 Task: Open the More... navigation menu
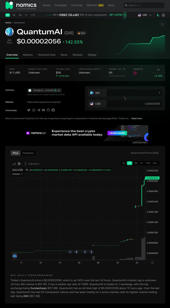[x=112, y=5]
